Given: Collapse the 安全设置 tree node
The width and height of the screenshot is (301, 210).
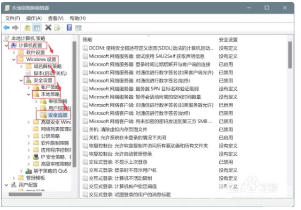Looking at the screenshot, I should (x=21, y=80).
